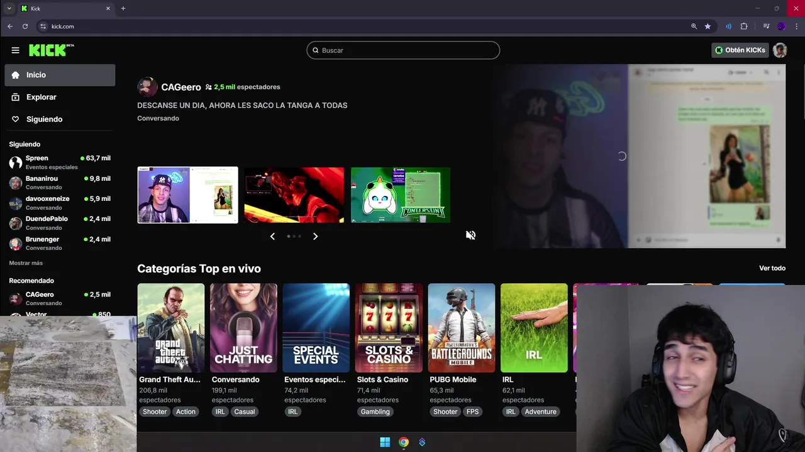Image resolution: width=805 pixels, height=452 pixels.
Task: Open the user profile avatar menu
Action: click(x=780, y=50)
